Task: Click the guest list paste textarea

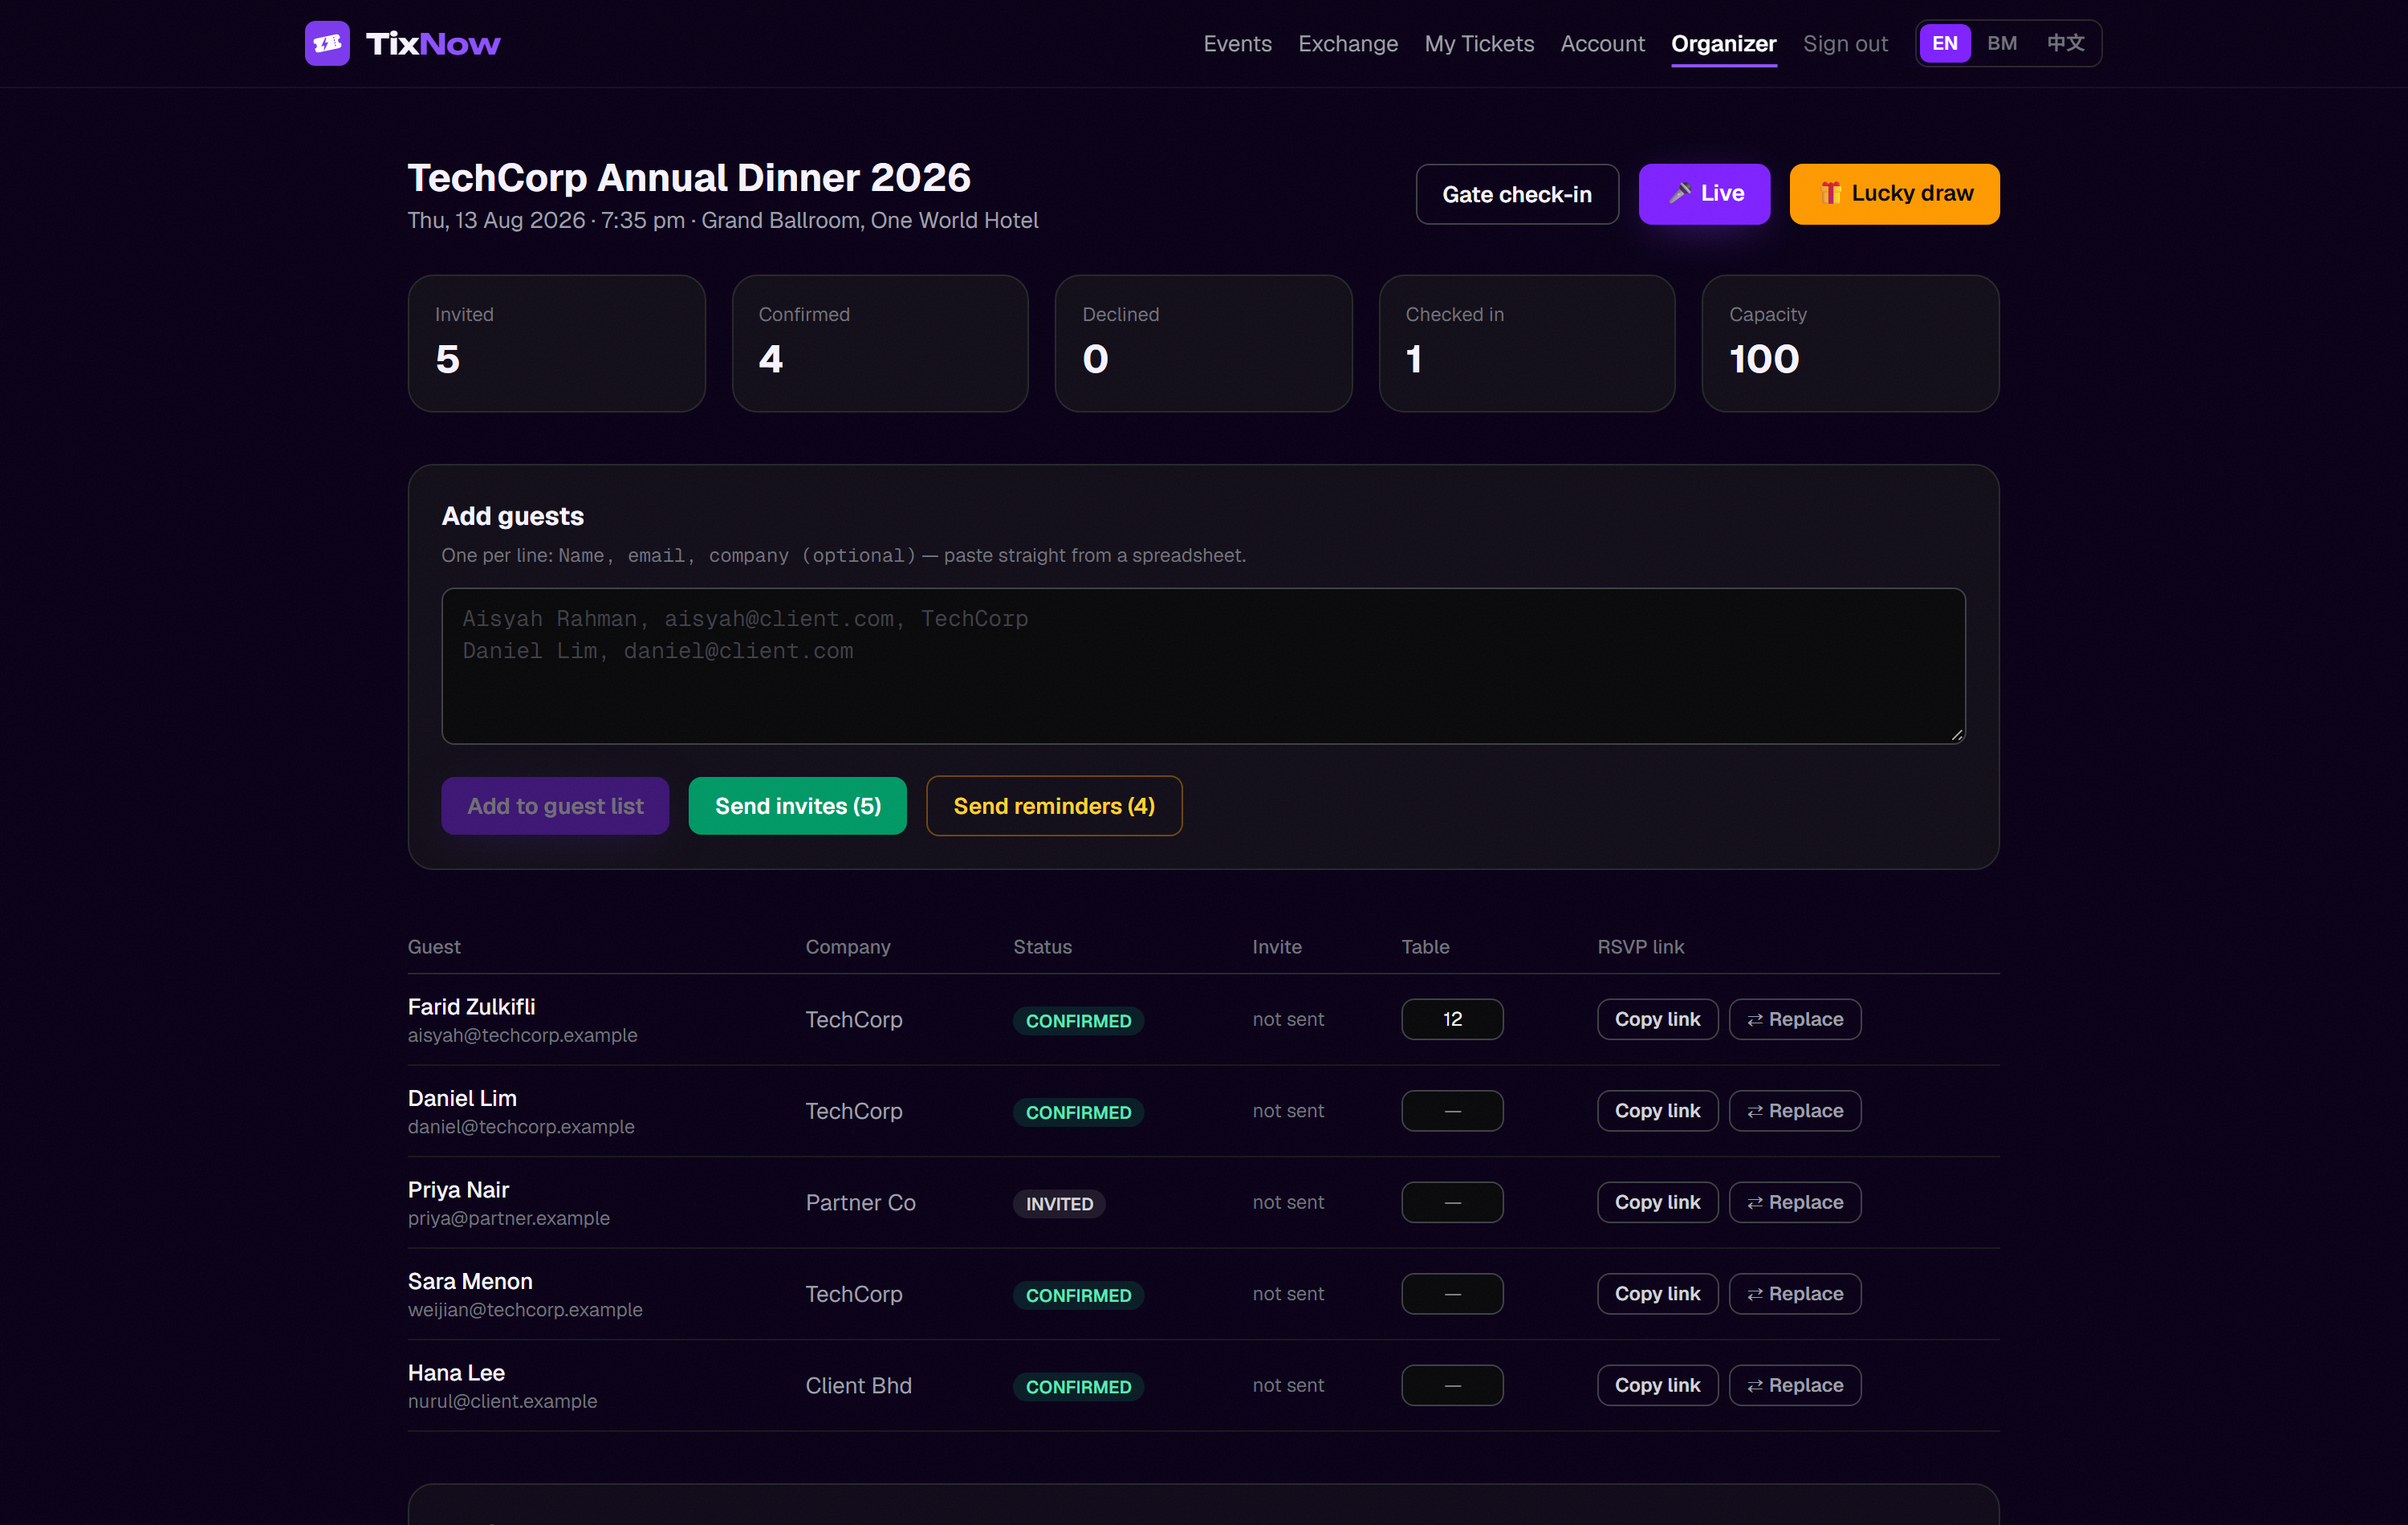Action: pos(1203,666)
